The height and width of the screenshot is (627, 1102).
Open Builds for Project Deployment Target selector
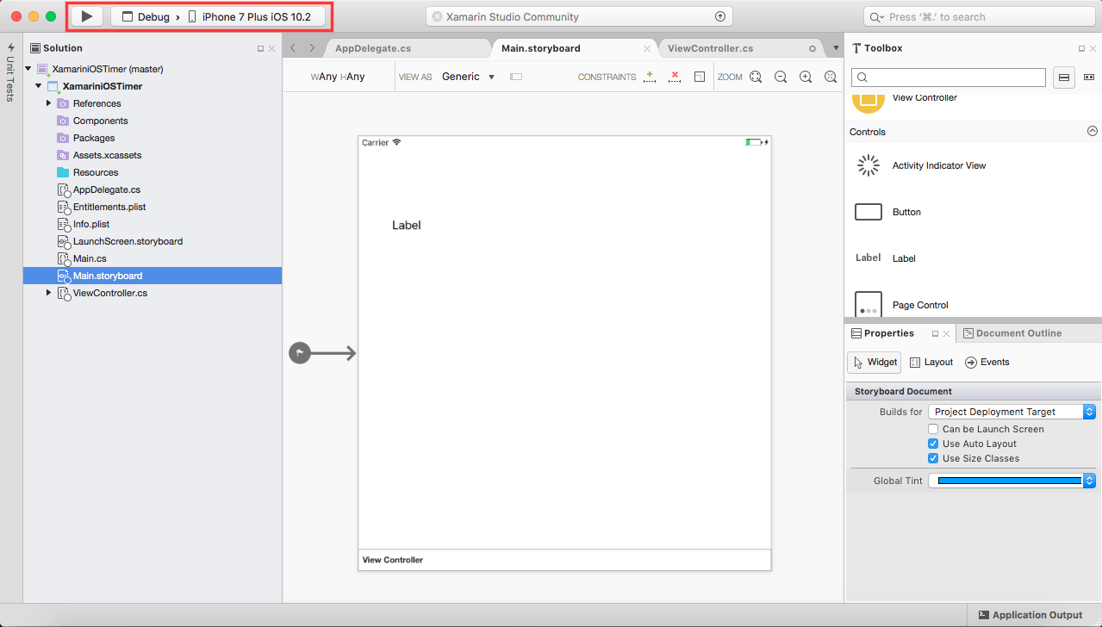coord(1011,411)
